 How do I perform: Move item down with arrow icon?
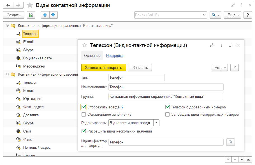coord(53,15)
